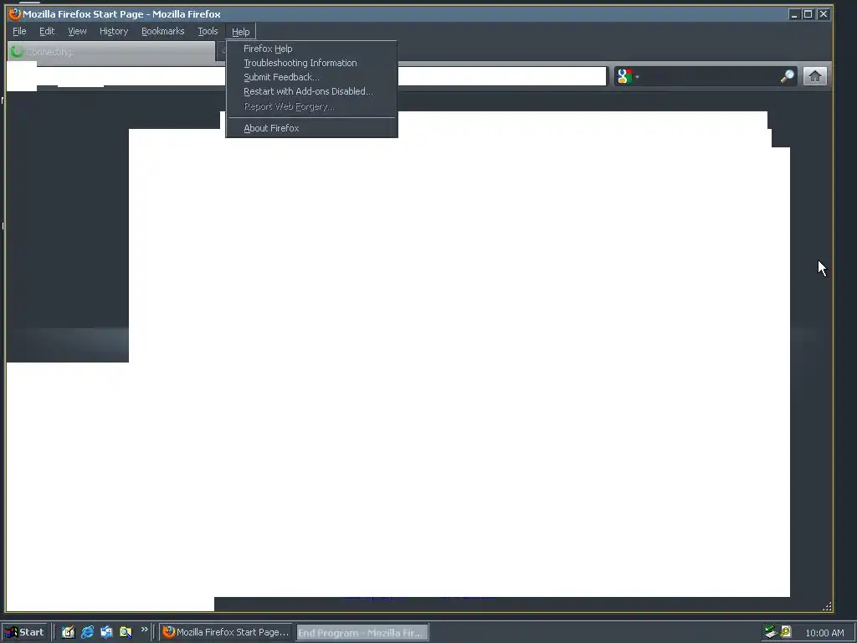Click the network connection tray icon
This screenshot has width=857, height=643.
click(x=771, y=632)
